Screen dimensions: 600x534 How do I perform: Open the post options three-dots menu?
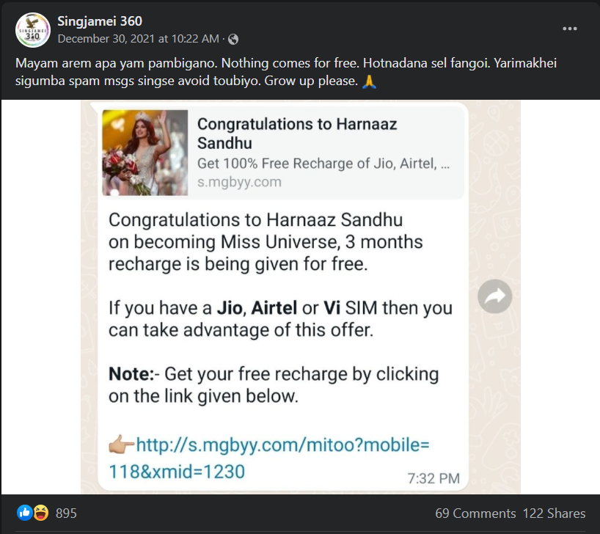(x=570, y=29)
